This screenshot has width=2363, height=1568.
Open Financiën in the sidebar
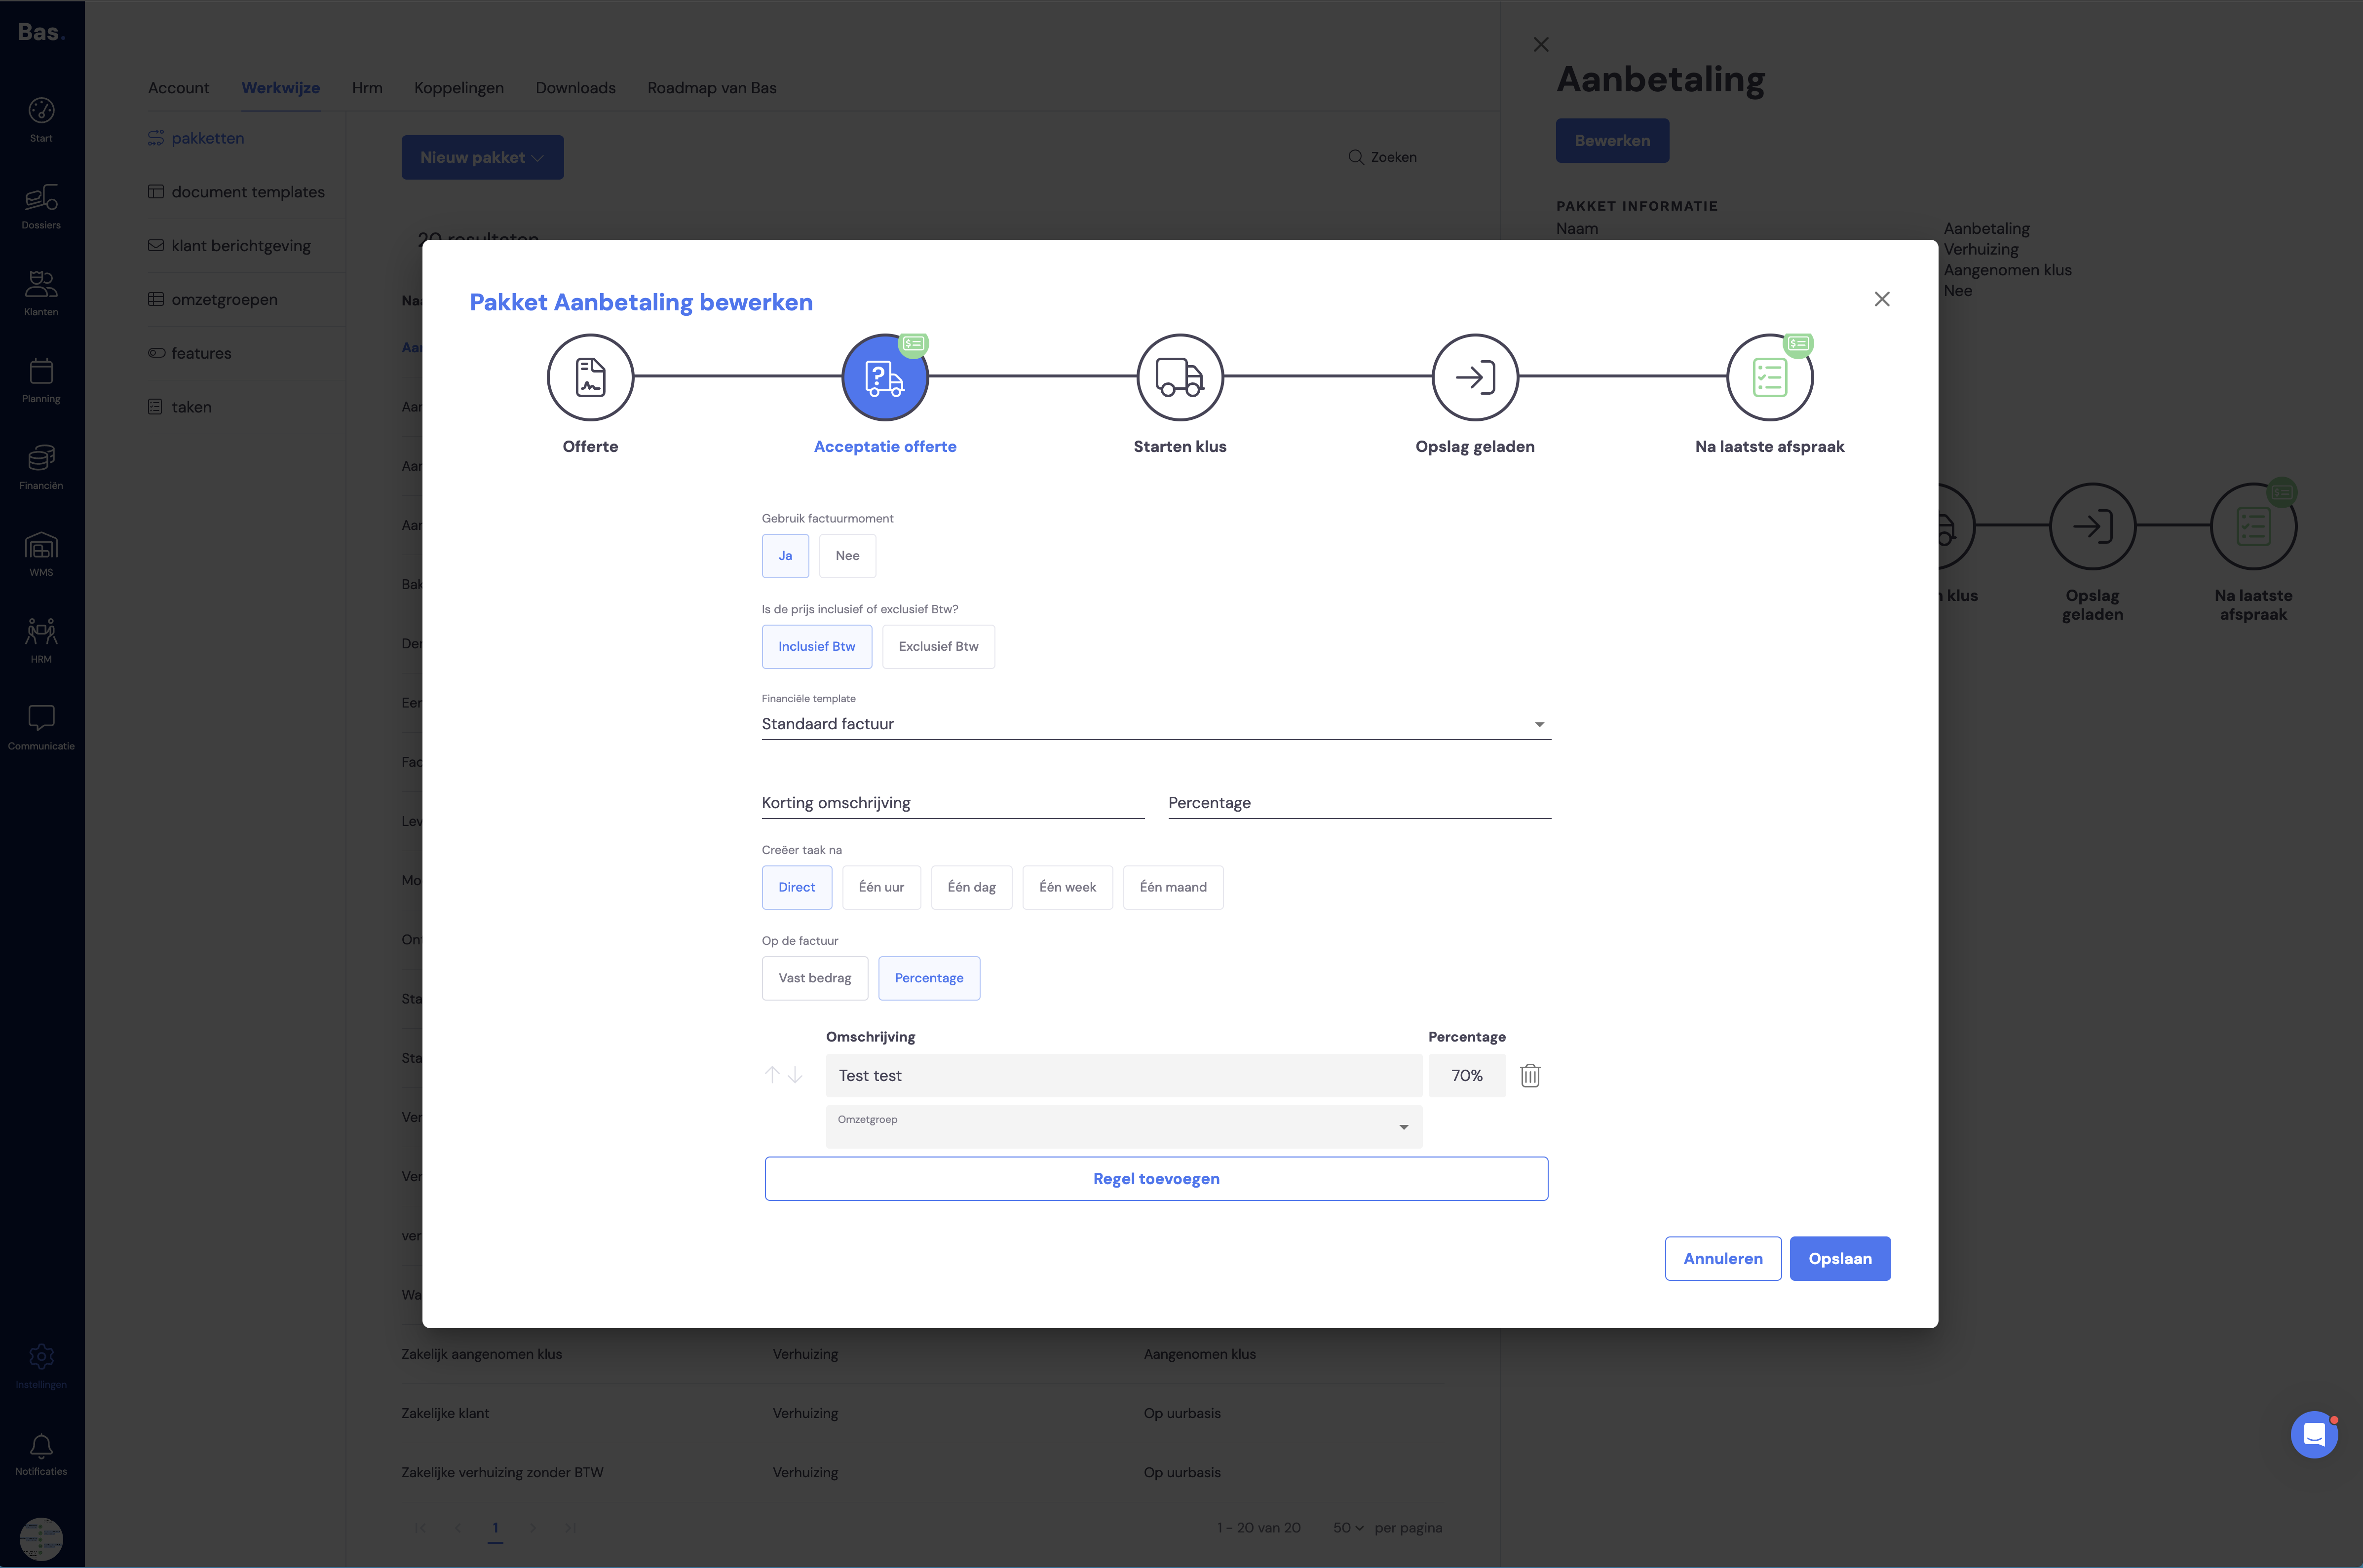(x=41, y=468)
